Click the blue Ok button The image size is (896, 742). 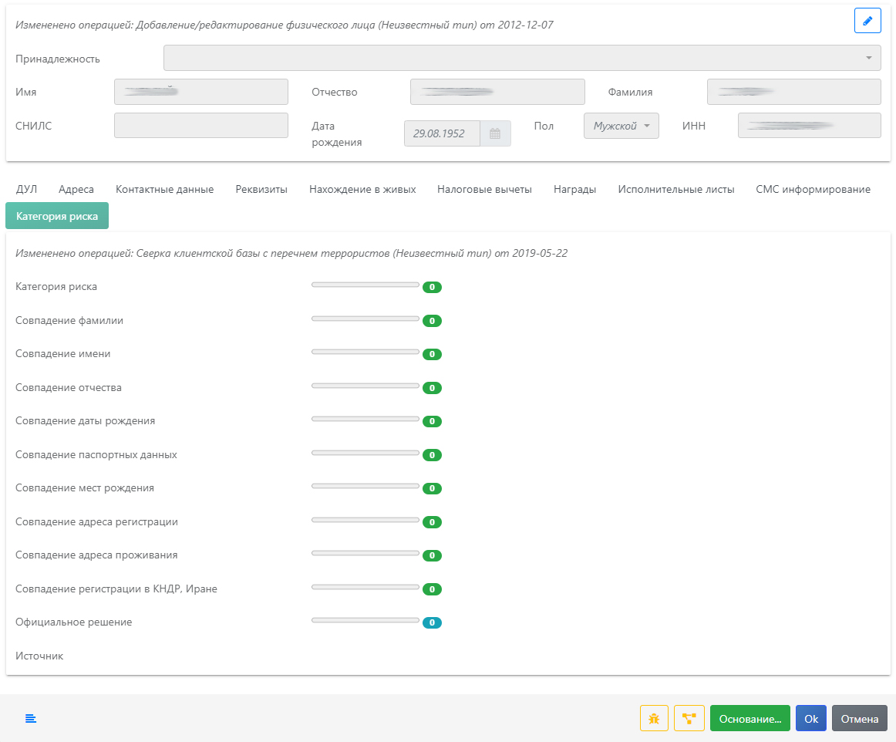[810, 718]
